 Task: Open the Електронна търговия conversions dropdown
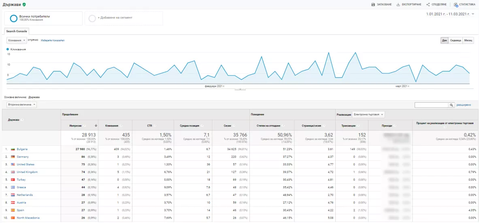(368, 115)
